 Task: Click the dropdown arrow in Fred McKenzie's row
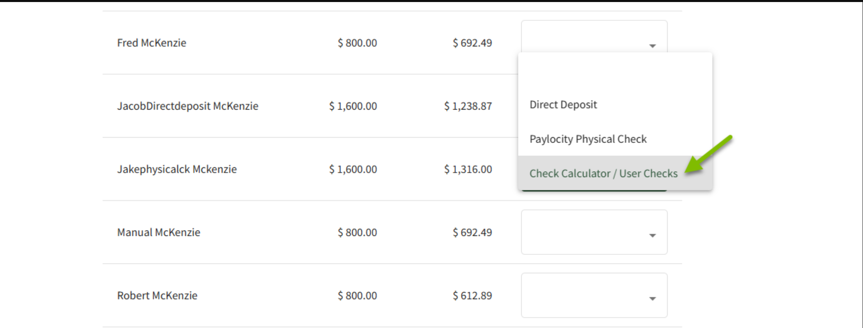pyautogui.click(x=653, y=45)
